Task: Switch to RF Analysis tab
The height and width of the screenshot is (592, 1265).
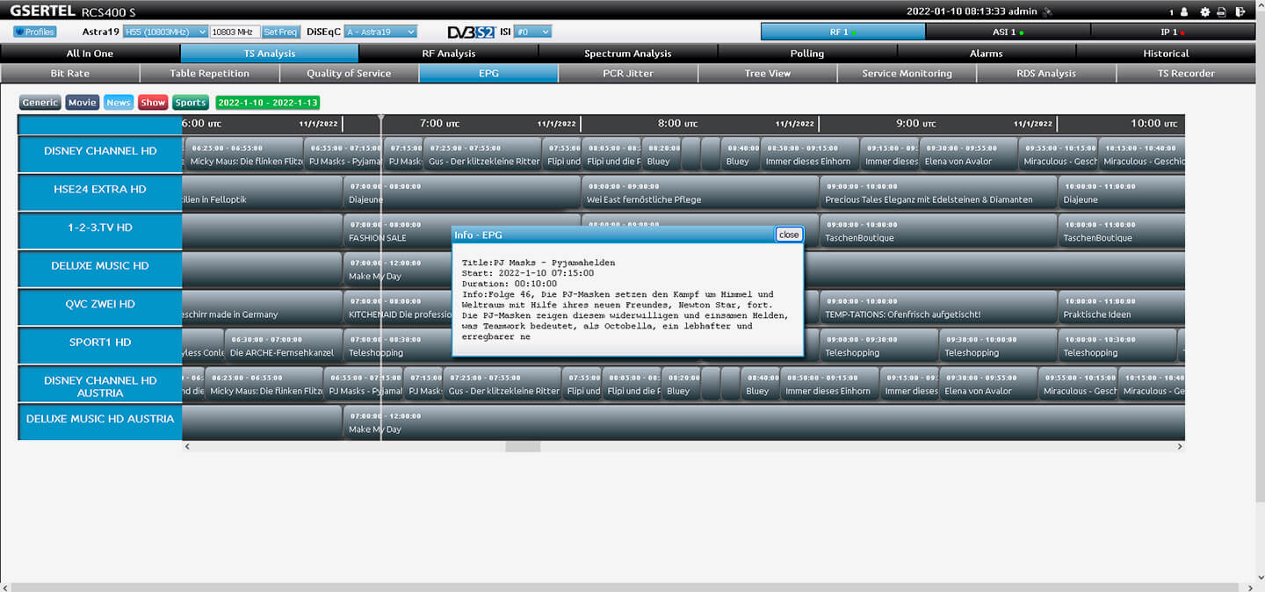Action: pos(449,54)
